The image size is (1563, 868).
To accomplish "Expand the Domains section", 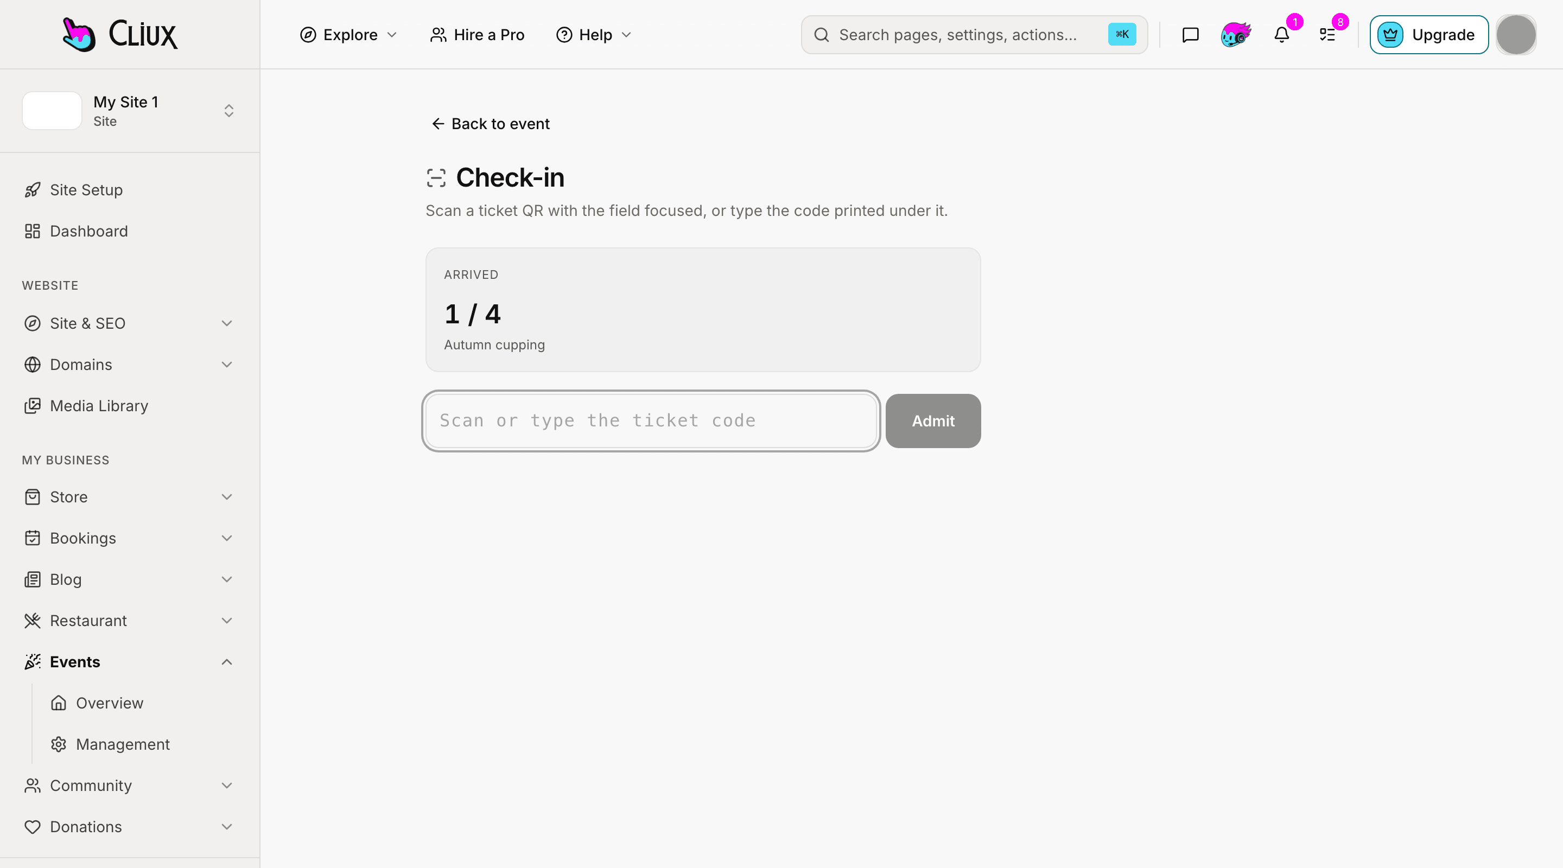I will pyautogui.click(x=130, y=365).
